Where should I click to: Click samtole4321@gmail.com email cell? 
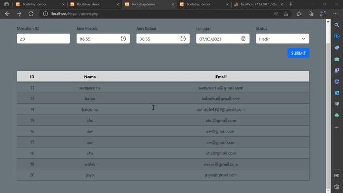pos(221,109)
